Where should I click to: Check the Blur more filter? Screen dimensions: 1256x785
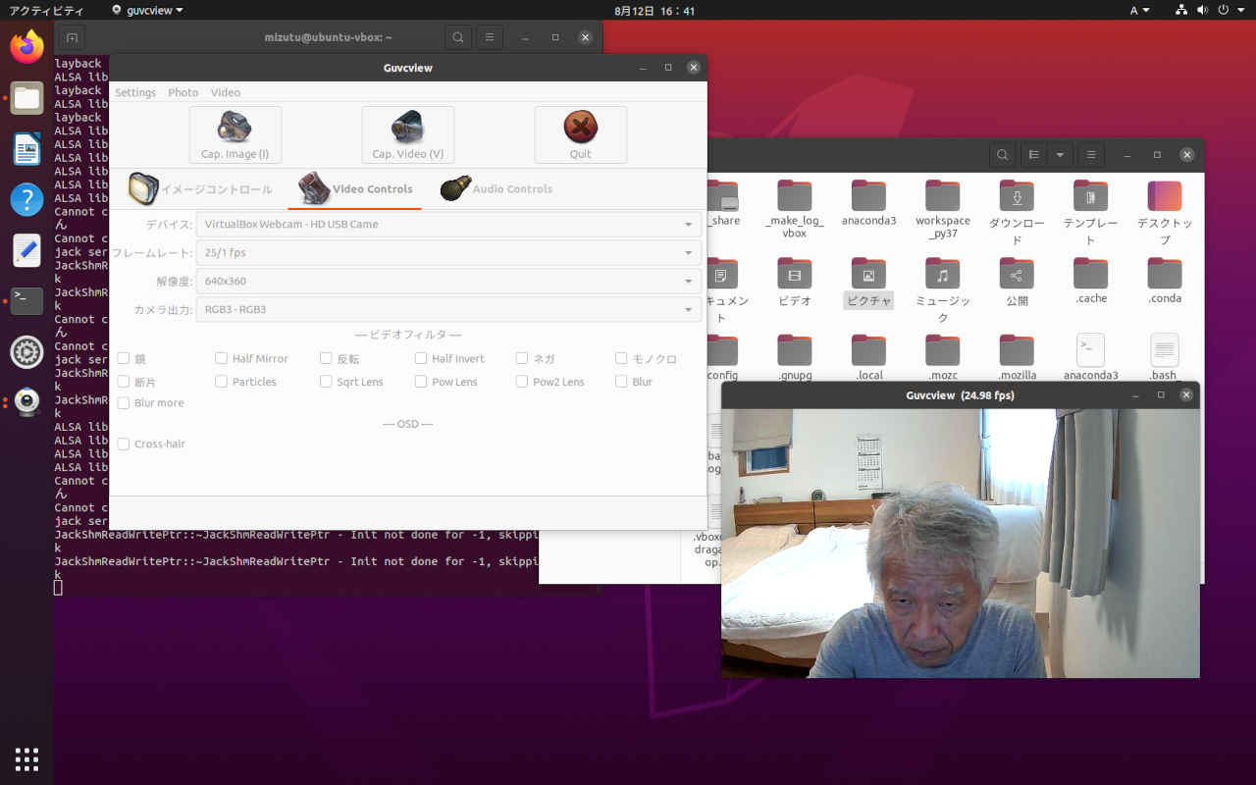point(124,403)
